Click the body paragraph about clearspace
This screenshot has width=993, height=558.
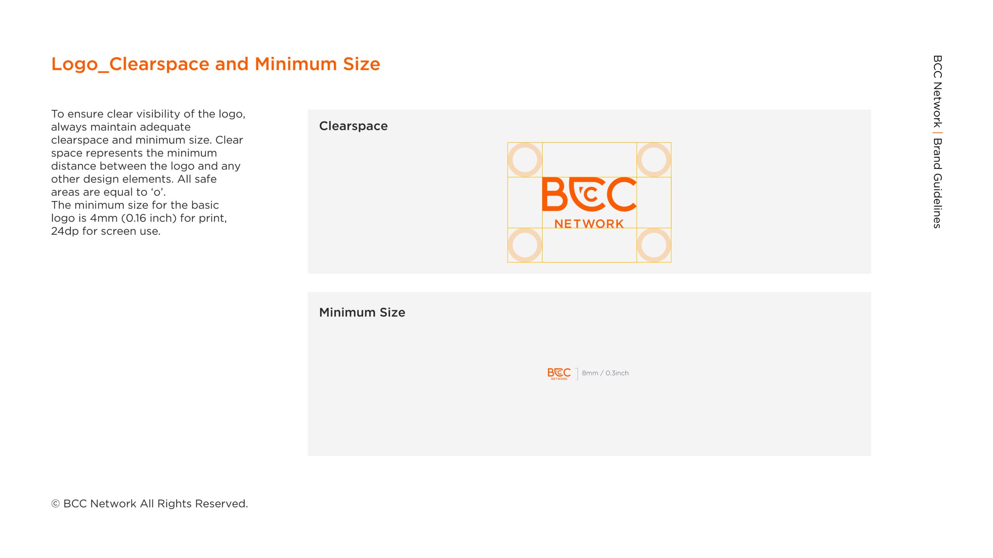(147, 172)
